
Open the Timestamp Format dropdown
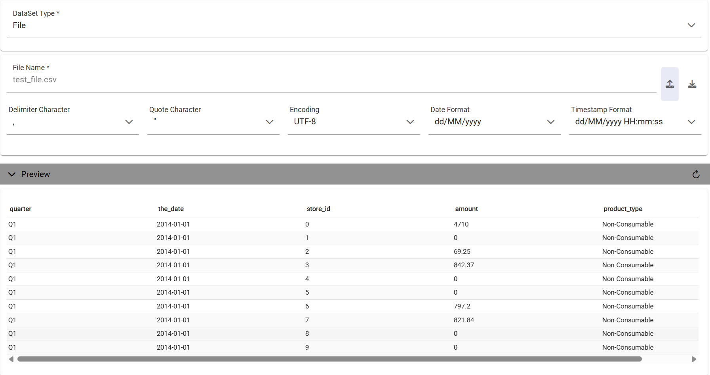[x=635, y=122]
